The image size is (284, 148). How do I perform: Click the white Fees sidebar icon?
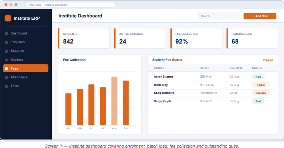click(x=6, y=69)
